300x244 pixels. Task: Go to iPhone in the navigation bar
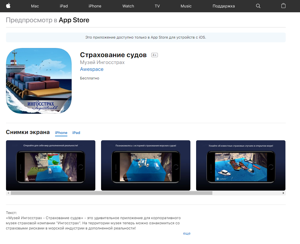coord(95,6)
